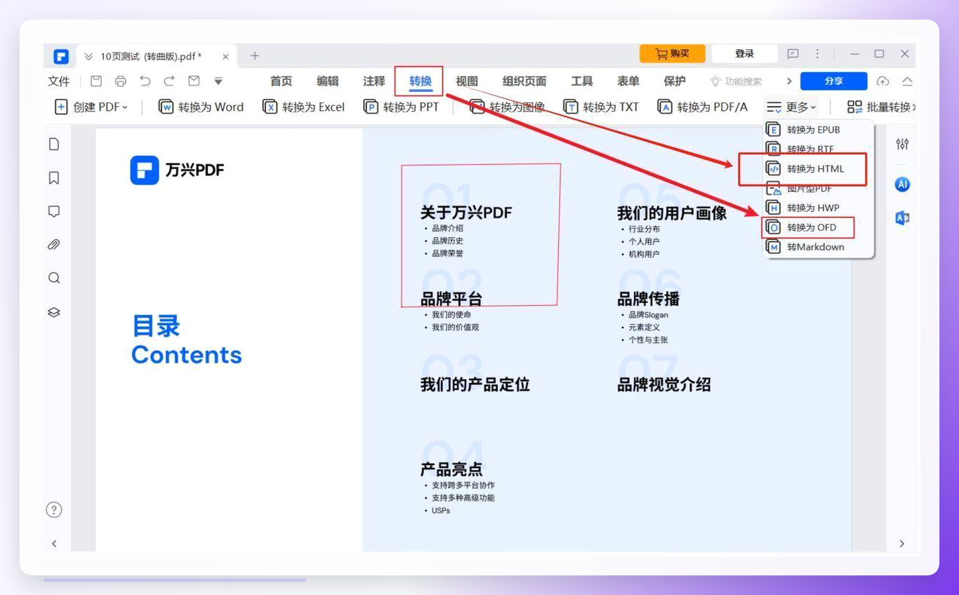959x595 pixels.
Task: Select the 转换 tab
Action: (420, 81)
